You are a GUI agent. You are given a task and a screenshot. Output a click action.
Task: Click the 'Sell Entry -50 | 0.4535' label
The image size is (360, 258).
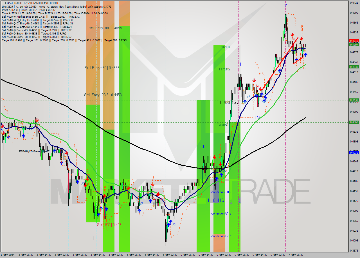[x=102, y=68]
